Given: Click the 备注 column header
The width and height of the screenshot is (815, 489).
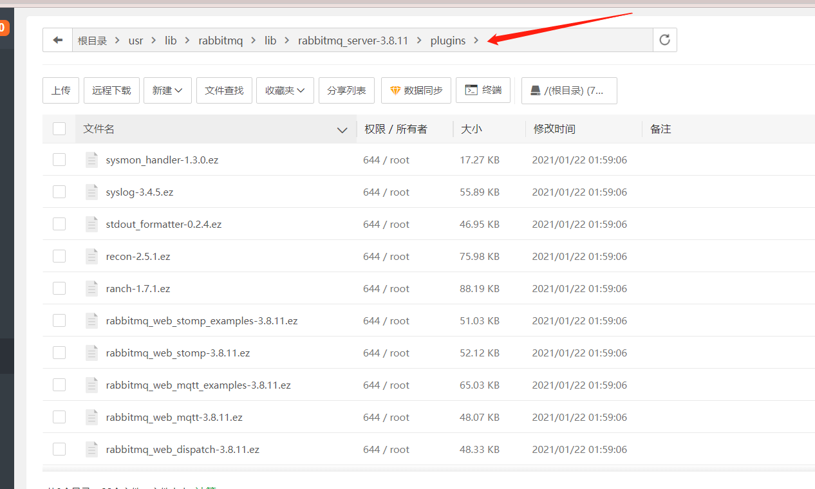Looking at the screenshot, I should click(x=660, y=129).
